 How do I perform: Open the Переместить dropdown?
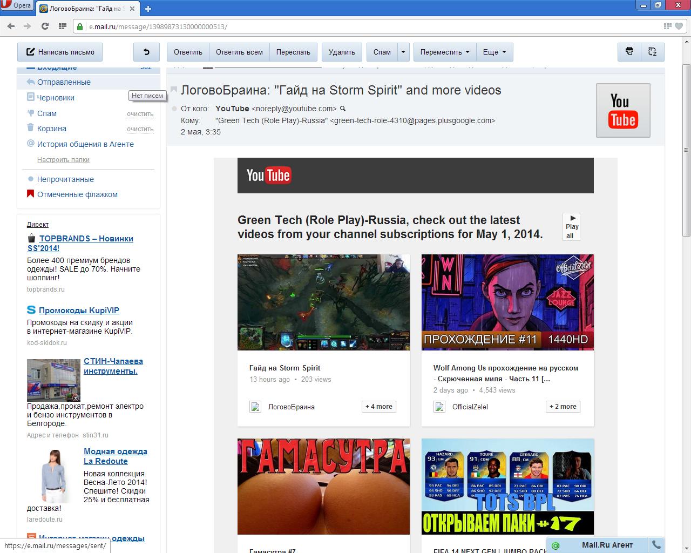pyautogui.click(x=445, y=52)
